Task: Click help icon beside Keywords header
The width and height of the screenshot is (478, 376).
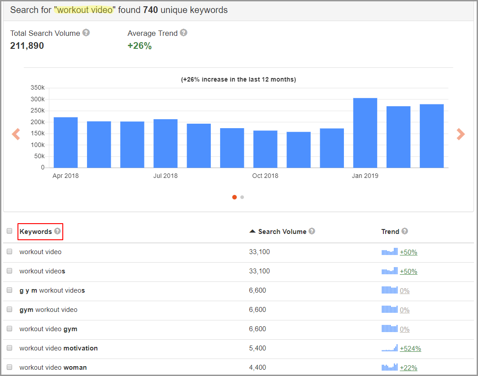Action: 57,231
